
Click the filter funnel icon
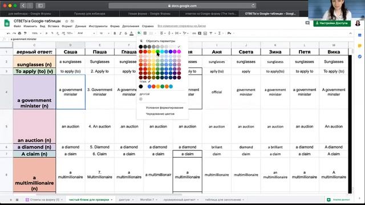pyautogui.click(x=210, y=33)
